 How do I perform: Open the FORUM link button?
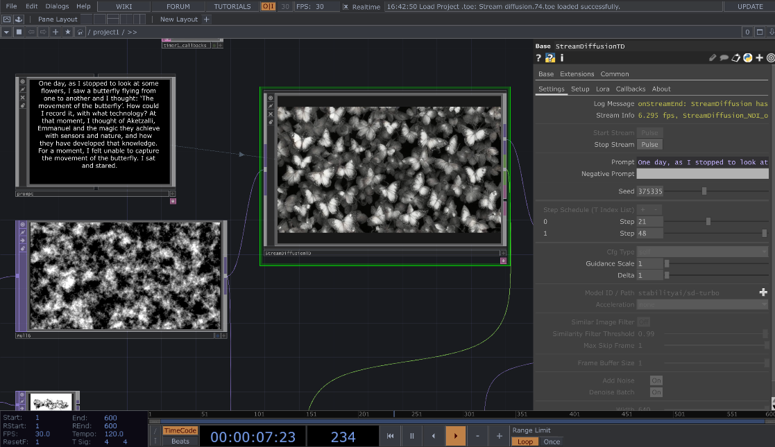tap(178, 6)
